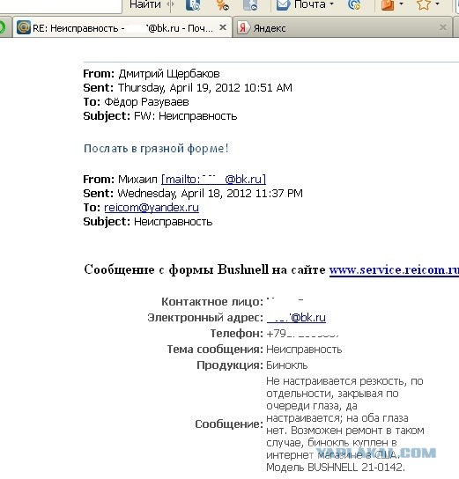Open Михаил's mailto @bk.ru link
Image resolution: width=459 pixels, height=479 pixels.
click(x=213, y=179)
